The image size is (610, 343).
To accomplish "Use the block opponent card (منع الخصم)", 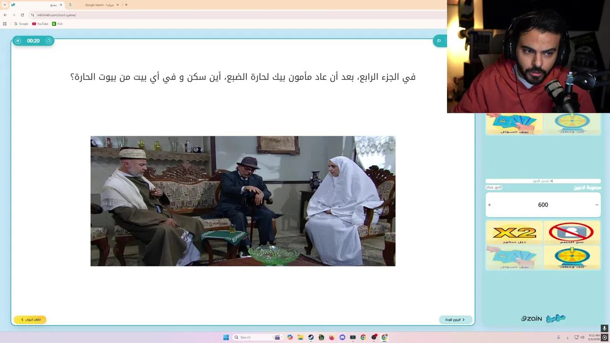I will tap(572, 233).
